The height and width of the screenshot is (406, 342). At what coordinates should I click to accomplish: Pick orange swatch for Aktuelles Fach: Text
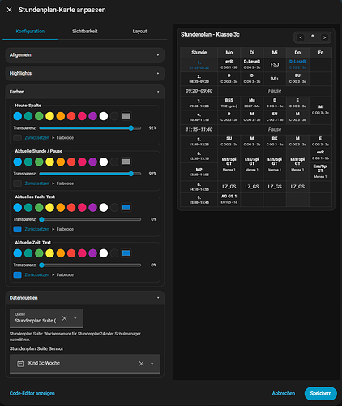[x=61, y=208]
